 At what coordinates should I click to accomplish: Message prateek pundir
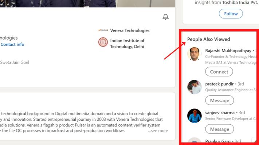[x=220, y=100]
